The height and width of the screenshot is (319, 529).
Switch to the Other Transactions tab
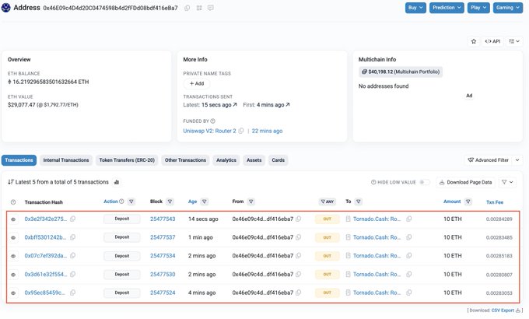tap(185, 160)
